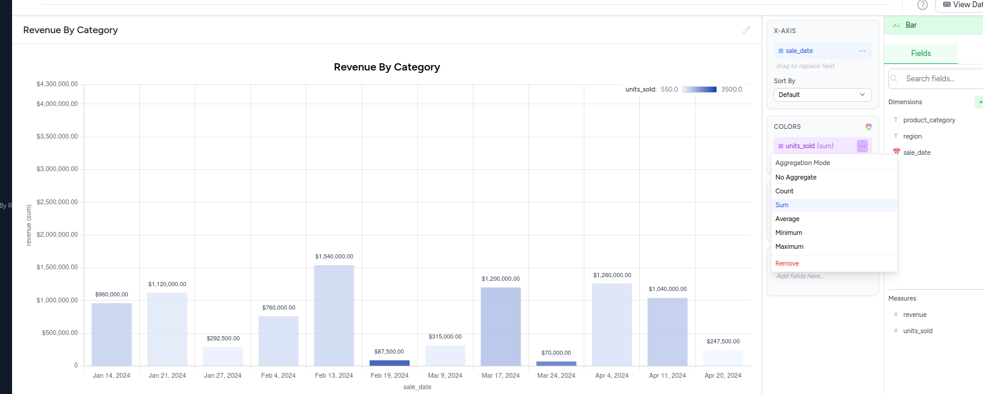Viewport: 983px width, 394px height.
Task: Pick No Aggregate option
Action: (x=795, y=177)
